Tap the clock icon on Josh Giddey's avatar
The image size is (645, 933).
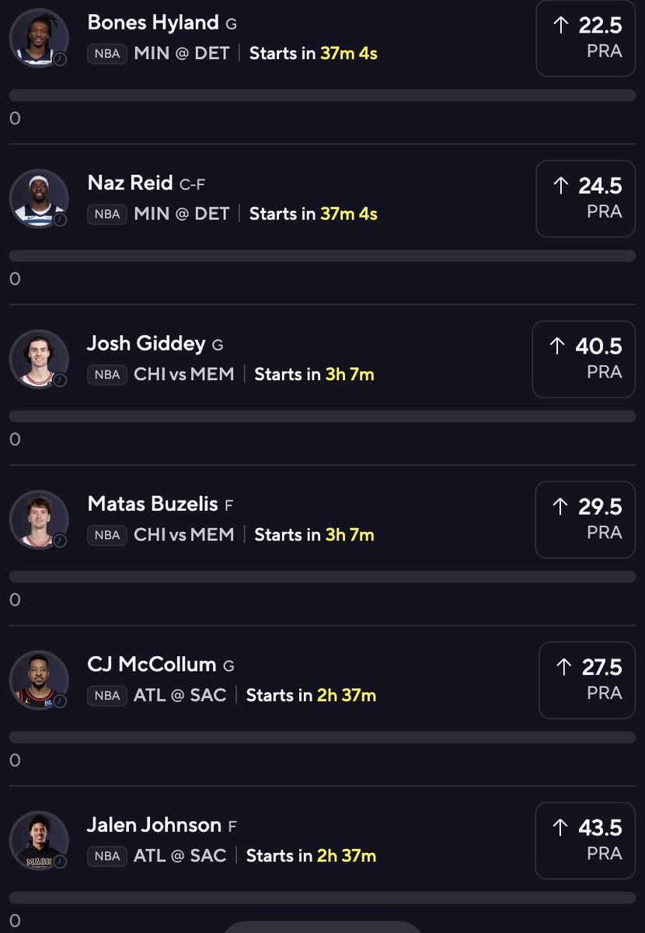[x=60, y=380]
